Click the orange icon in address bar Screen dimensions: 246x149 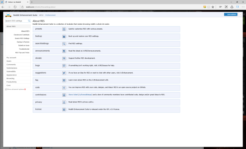click(204, 7)
